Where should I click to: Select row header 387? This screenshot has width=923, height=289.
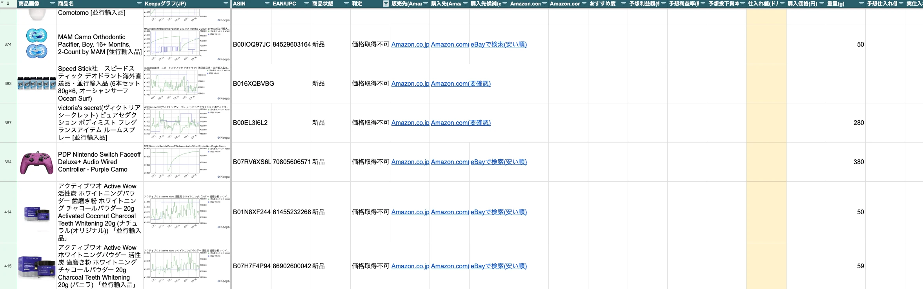coord(8,123)
